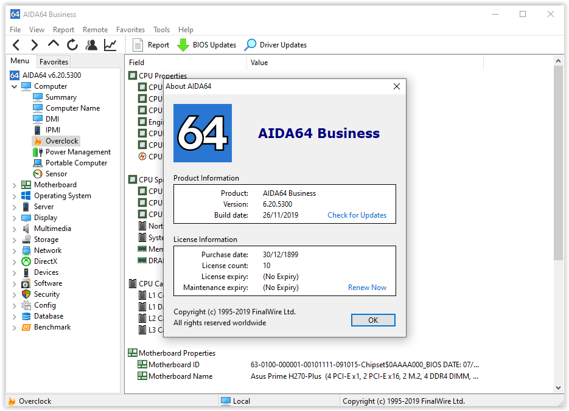Viewport: 569px width, 411px height.
Task: Open the View menu
Action: pos(37,30)
